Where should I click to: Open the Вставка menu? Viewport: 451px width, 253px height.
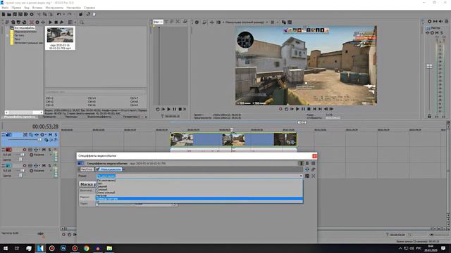pyautogui.click(x=37, y=8)
